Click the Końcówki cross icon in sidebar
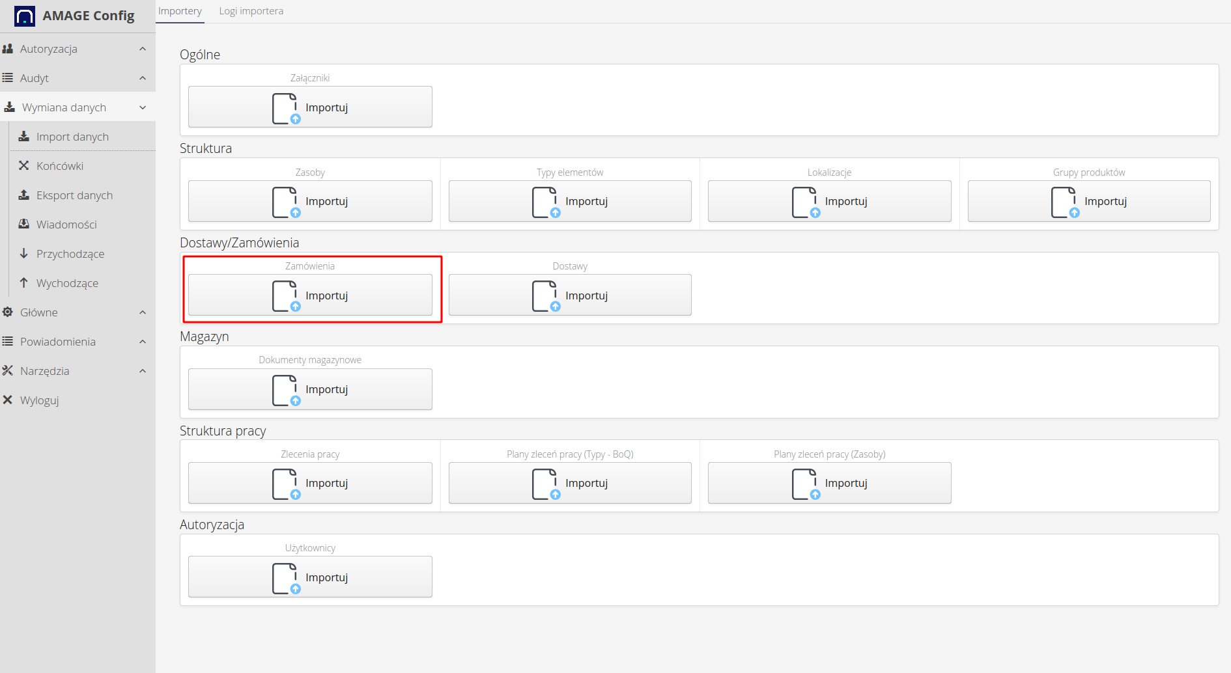This screenshot has width=1231, height=673. (24, 165)
